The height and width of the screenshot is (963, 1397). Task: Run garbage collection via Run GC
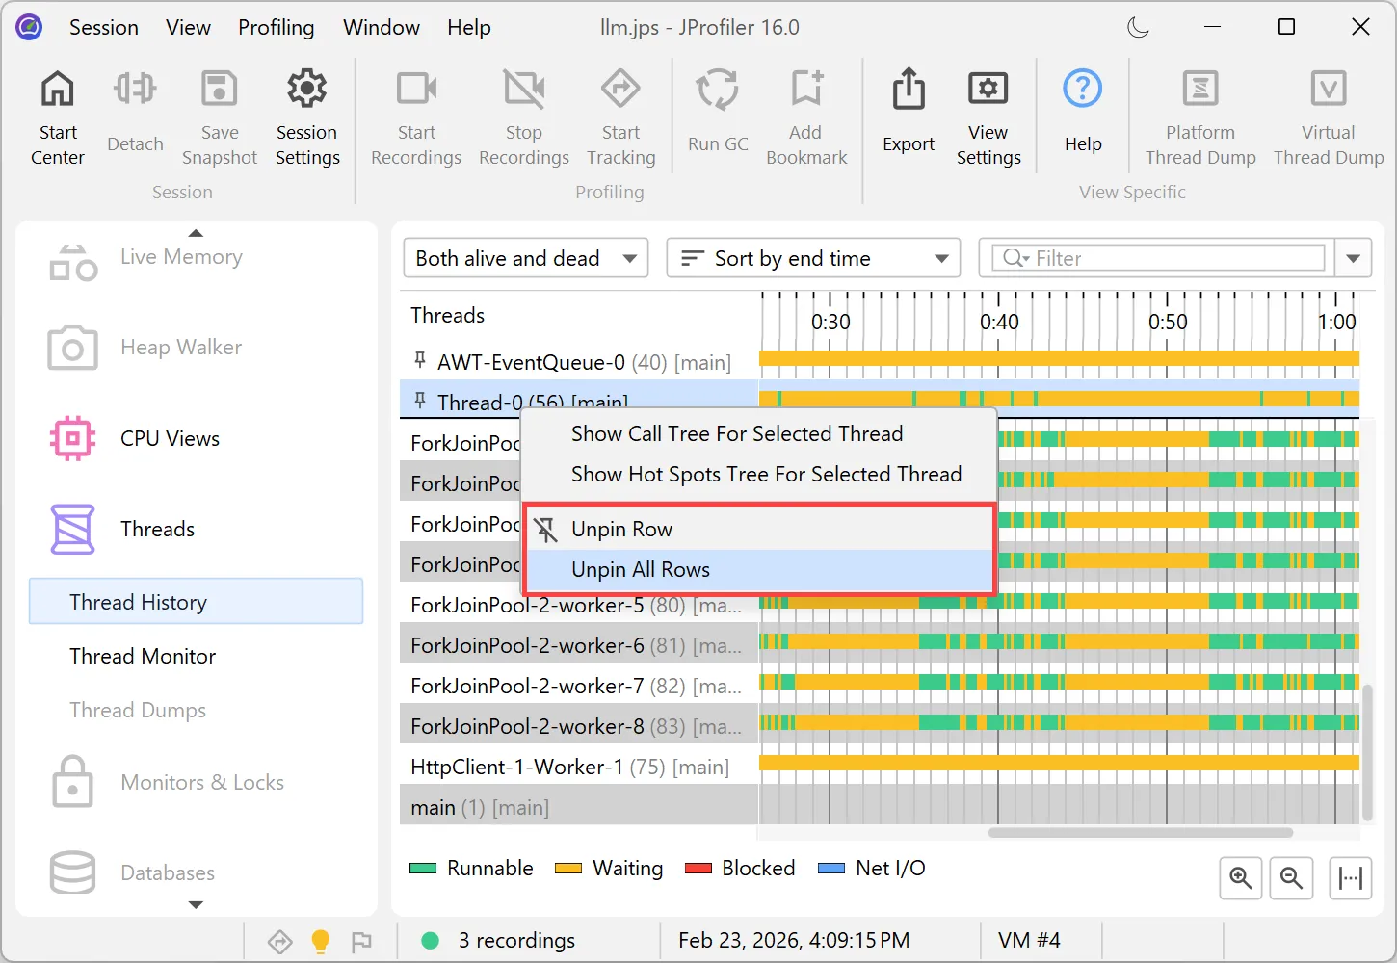coord(717,116)
